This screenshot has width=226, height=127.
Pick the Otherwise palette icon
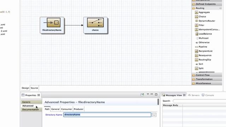[196, 43]
